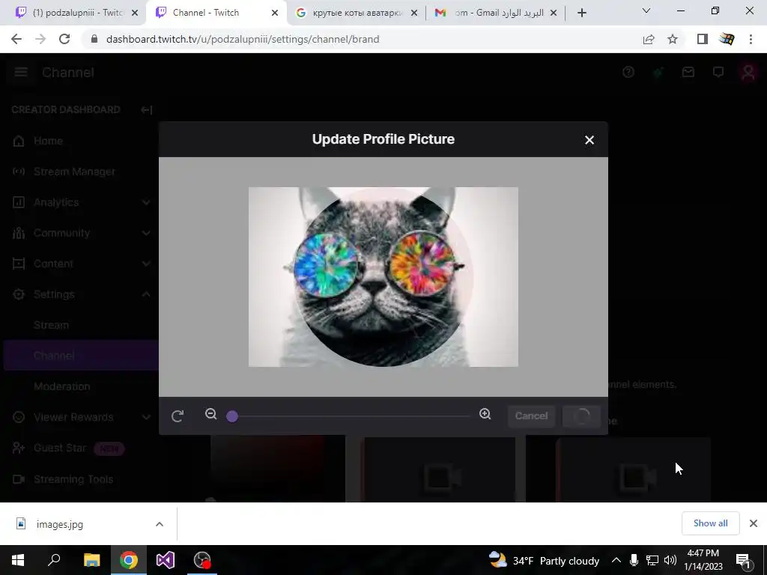Click the rotate image icon

point(178,416)
